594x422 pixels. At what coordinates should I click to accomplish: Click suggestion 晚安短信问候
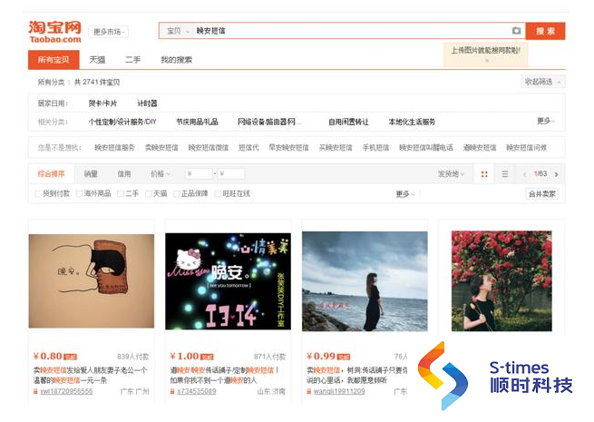[x=526, y=148]
